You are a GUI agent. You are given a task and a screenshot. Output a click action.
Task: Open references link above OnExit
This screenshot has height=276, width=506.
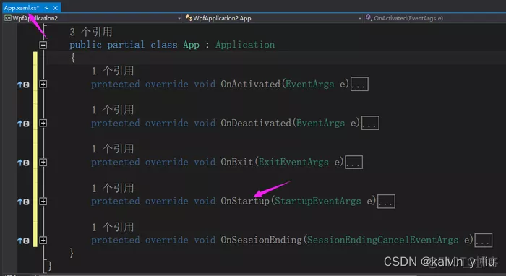[x=113, y=149]
